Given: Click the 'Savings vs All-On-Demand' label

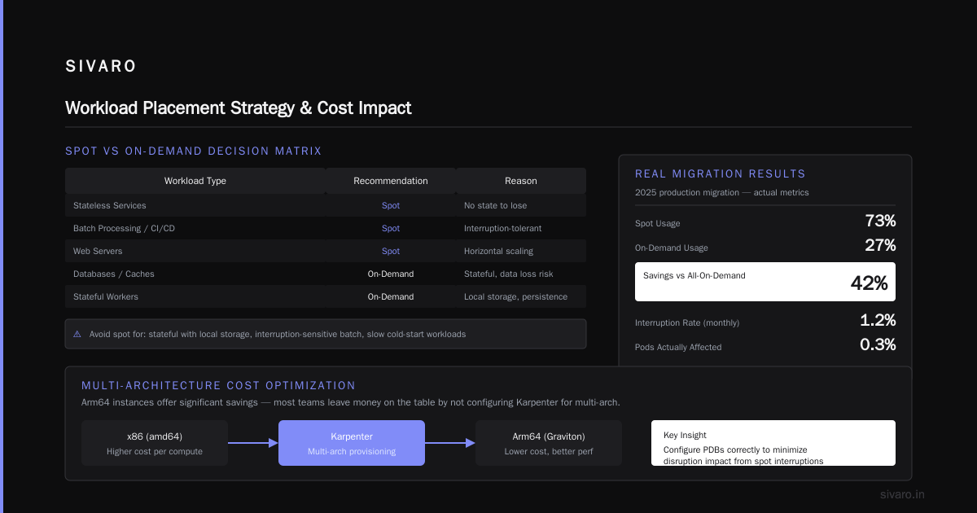Looking at the screenshot, I should click(694, 275).
